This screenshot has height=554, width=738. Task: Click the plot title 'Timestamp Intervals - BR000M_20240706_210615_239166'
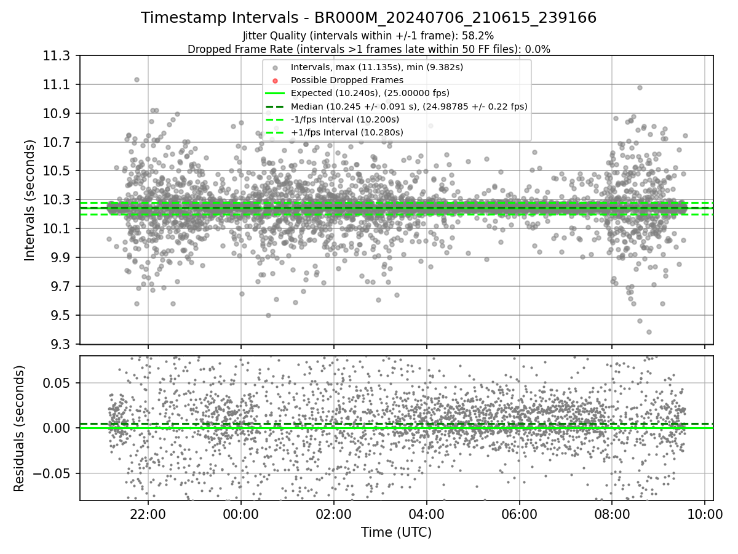(369, 18)
